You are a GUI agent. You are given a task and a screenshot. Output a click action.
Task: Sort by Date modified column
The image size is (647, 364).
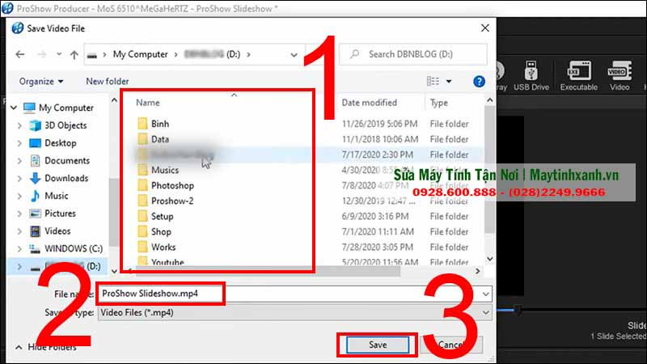(370, 103)
